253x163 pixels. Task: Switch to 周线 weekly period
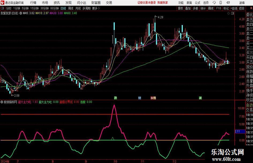pos(71,8)
